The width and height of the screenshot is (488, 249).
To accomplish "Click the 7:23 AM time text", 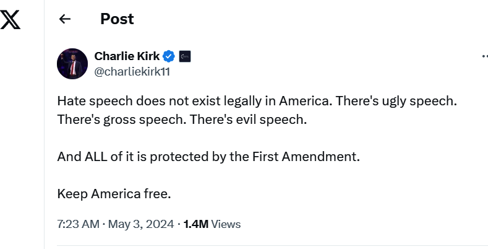I will point(78,224).
